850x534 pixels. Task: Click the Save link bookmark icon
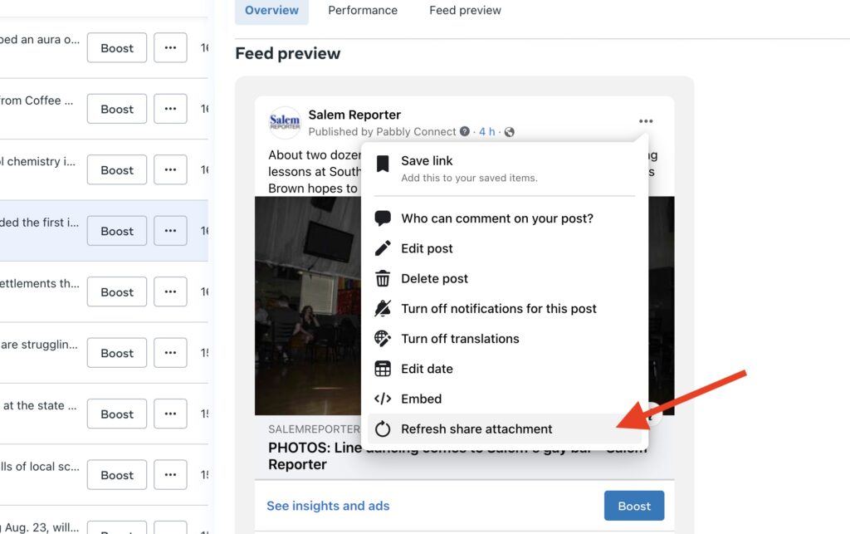click(x=383, y=164)
